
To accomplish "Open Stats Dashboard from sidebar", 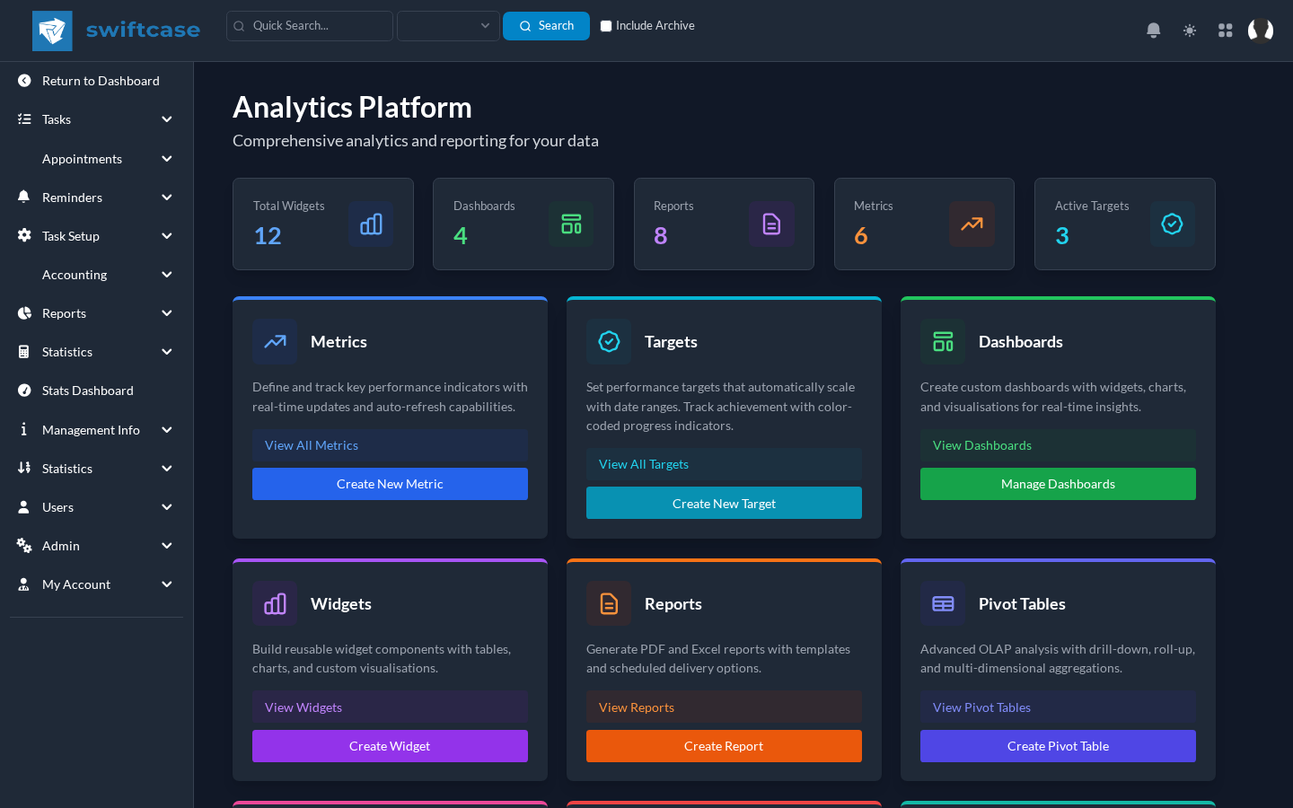I will click(87, 391).
